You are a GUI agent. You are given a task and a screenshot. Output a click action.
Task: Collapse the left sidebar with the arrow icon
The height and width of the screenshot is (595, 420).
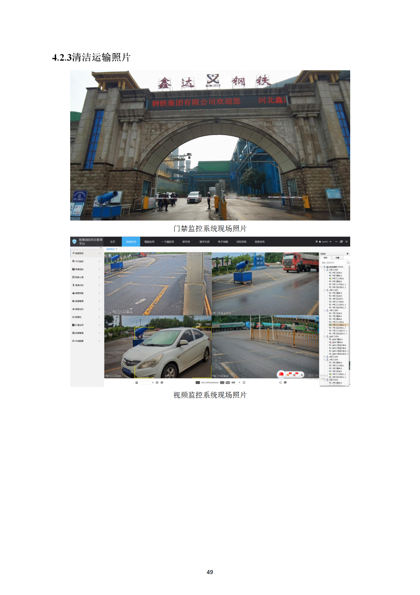tap(101, 248)
